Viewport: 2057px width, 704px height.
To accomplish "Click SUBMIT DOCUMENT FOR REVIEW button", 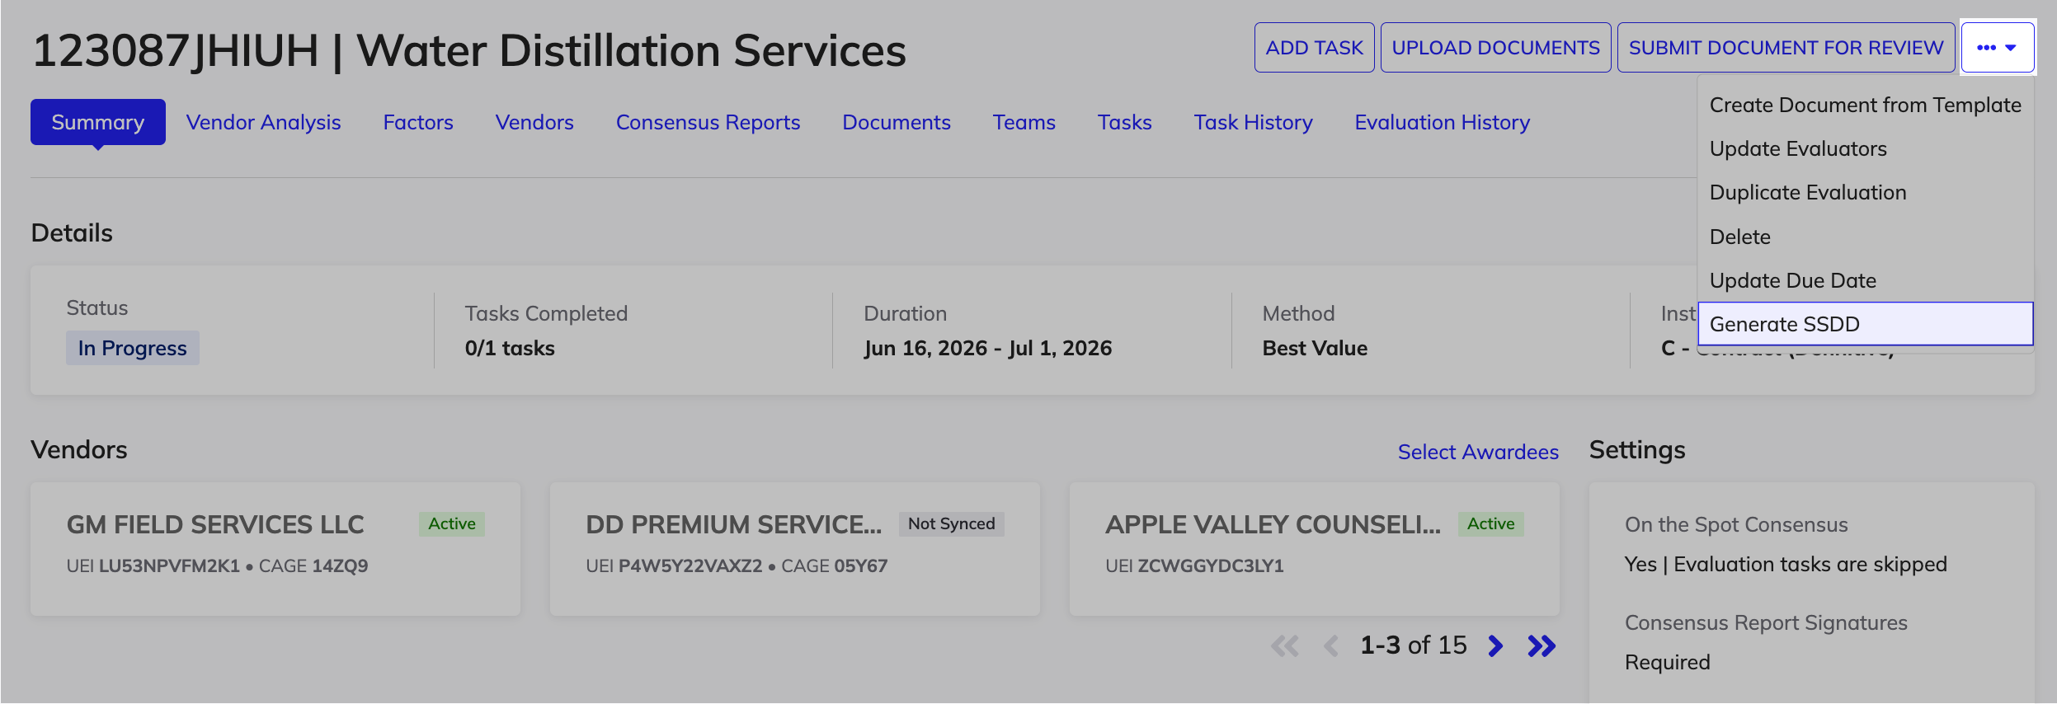I will (x=1786, y=47).
